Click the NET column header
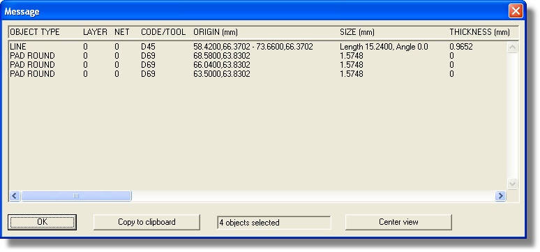Screen dimensions: 540x252 (122, 32)
